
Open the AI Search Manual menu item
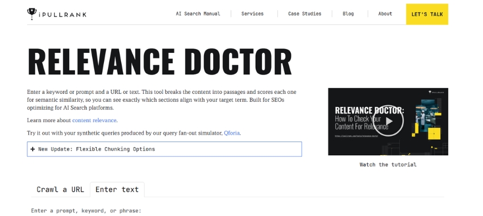[x=198, y=14]
